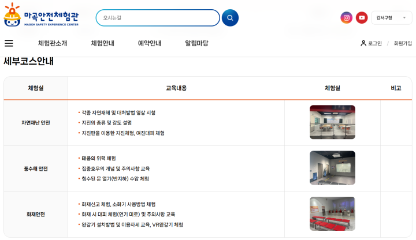Open the Instagram icon link
This screenshot has width=416, height=240.
[x=346, y=18]
